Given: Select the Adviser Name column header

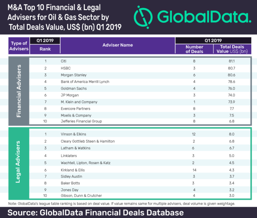Looking at the screenshot, I should tap(118, 45).
